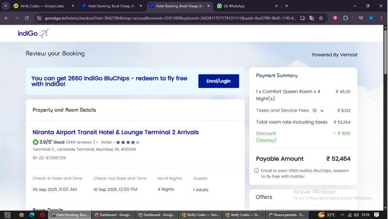The width and height of the screenshot is (388, 219).
Task: Open Niranta Airport Transit Hotel link
Action: pyautogui.click(x=116, y=132)
